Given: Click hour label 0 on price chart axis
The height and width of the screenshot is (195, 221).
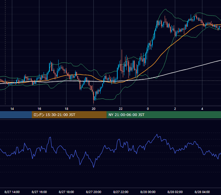Looking at the screenshot, I should [x=148, y=109].
